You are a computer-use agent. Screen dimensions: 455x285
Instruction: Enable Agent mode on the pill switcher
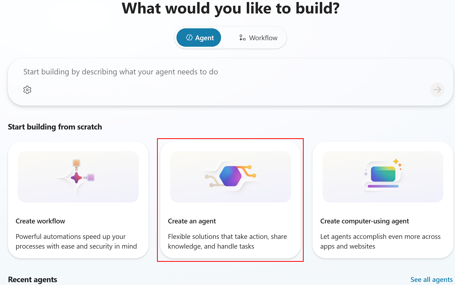(198, 38)
